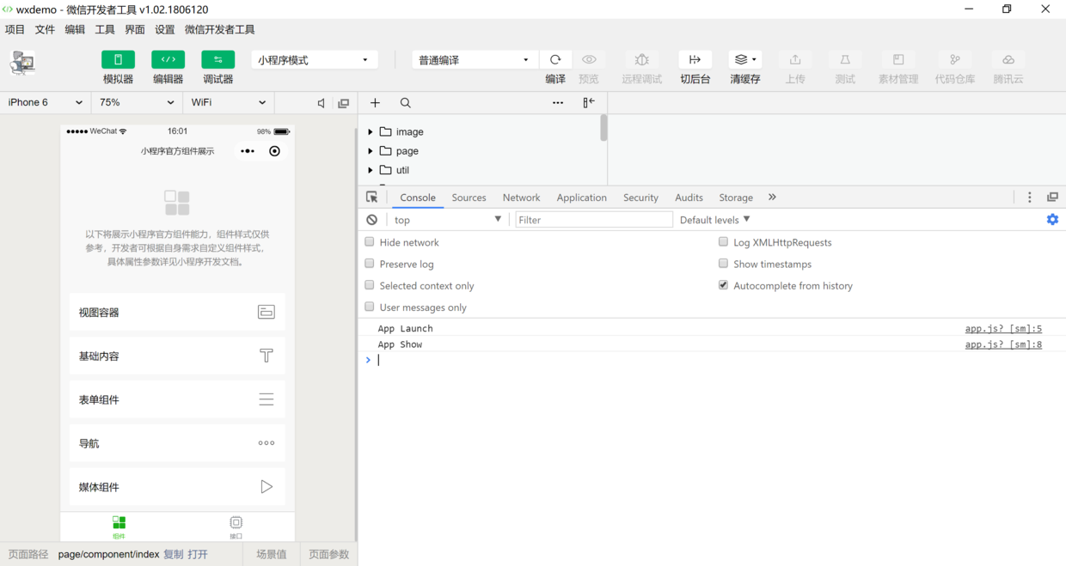1066x566 pixels.
Task: Switch to the Application tab
Action: [581, 198]
